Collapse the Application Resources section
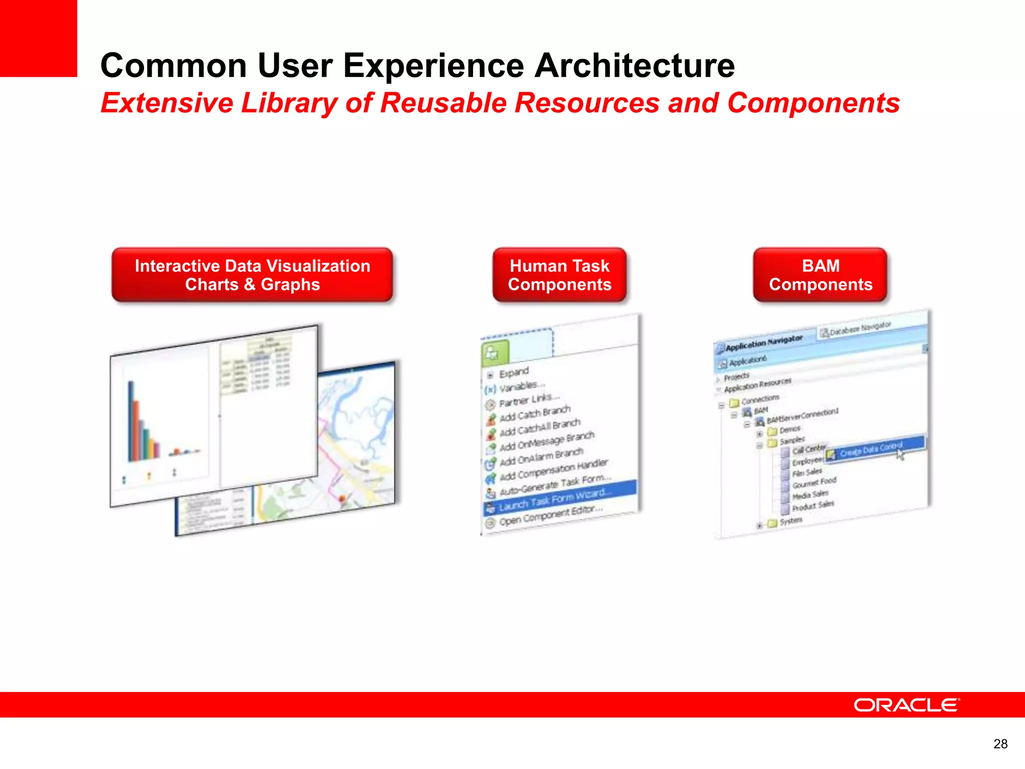The image size is (1025, 769). point(720,390)
